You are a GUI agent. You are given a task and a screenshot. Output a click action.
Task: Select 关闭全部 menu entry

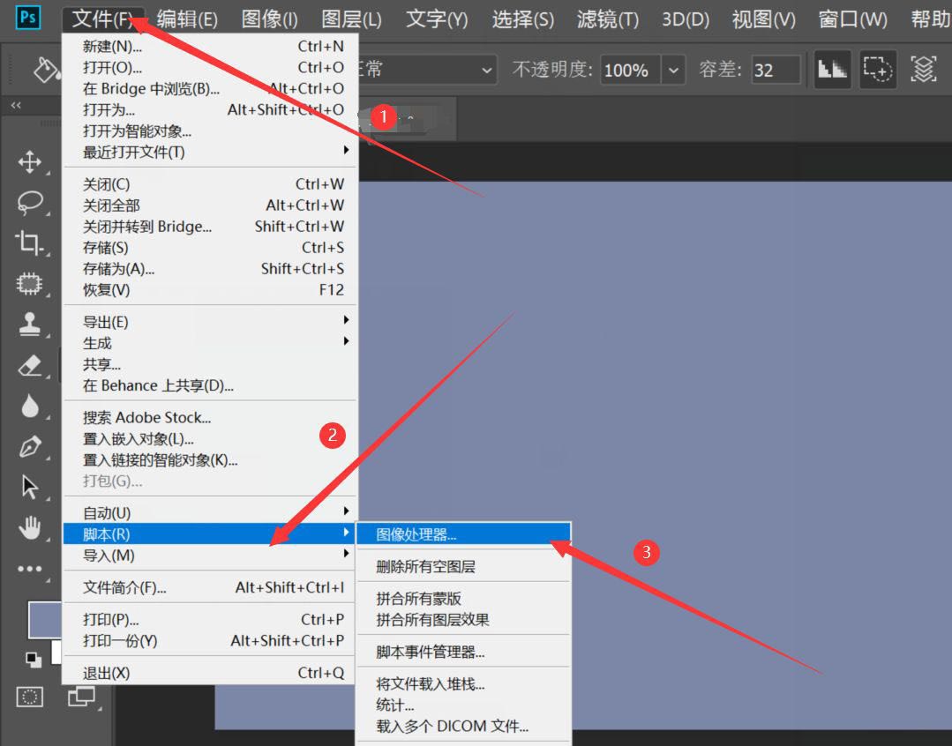(210, 205)
